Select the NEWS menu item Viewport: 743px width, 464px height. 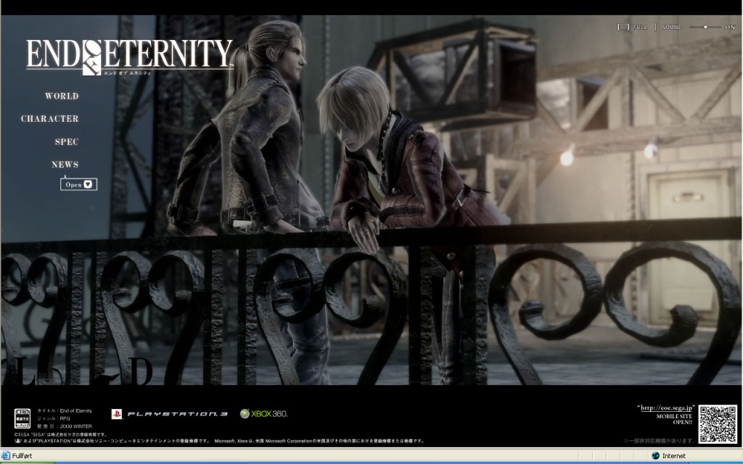click(65, 165)
